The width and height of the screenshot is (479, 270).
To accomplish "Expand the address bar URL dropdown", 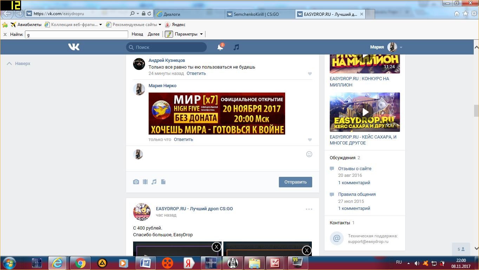I will pyautogui.click(x=137, y=14).
